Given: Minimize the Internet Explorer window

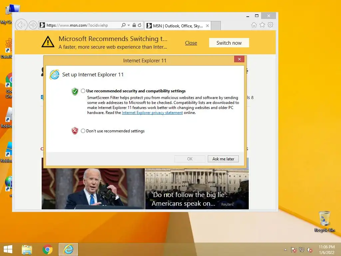Looking at the screenshot, I should tap(248, 16).
